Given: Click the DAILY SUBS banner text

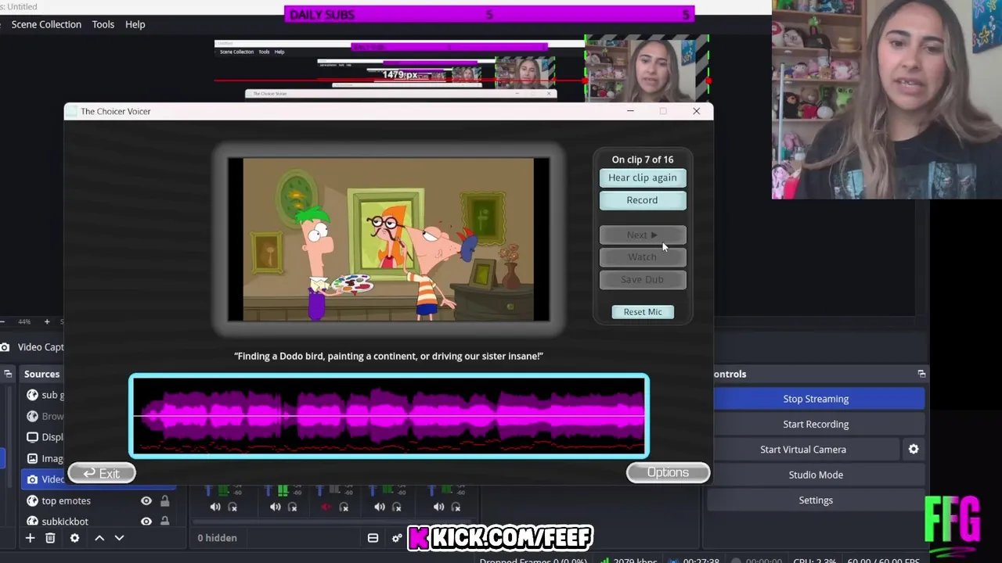Looking at the screenshot, I should pyautogui.click(x=322, y=15).
